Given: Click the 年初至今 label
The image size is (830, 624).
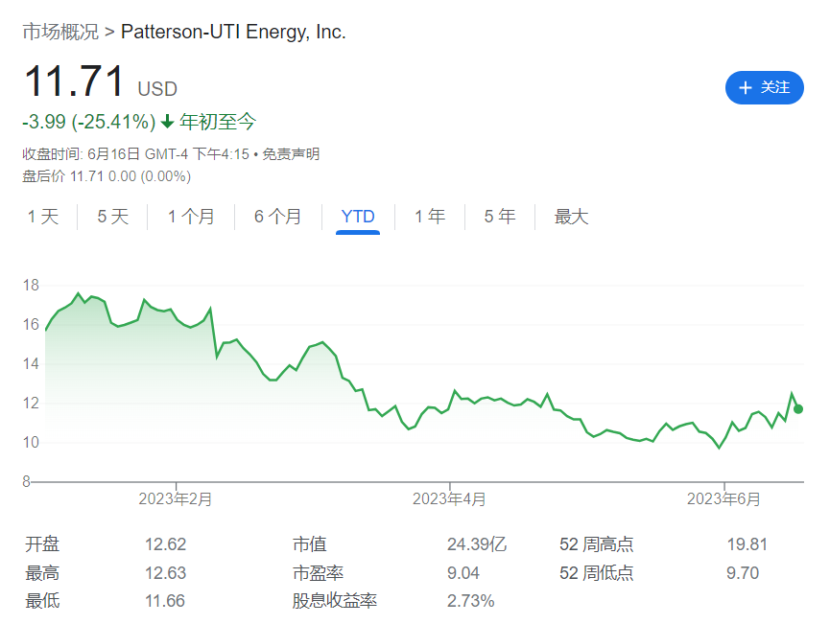Looking at the screenshot, I should [x=218, y=122].
